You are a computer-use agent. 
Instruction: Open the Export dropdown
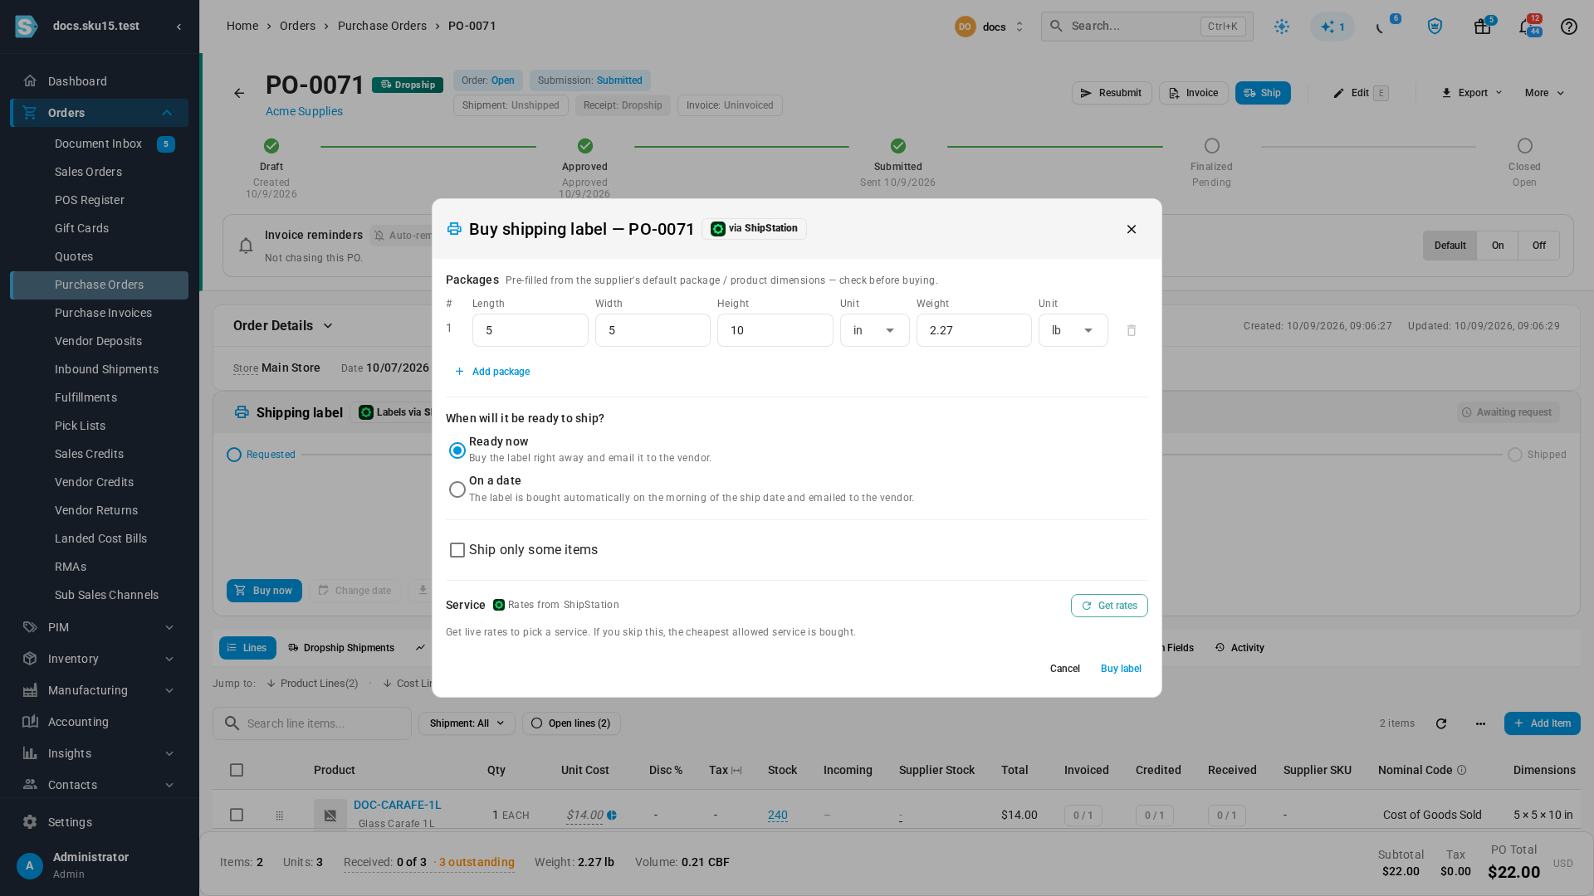(x=1471, y=93)
